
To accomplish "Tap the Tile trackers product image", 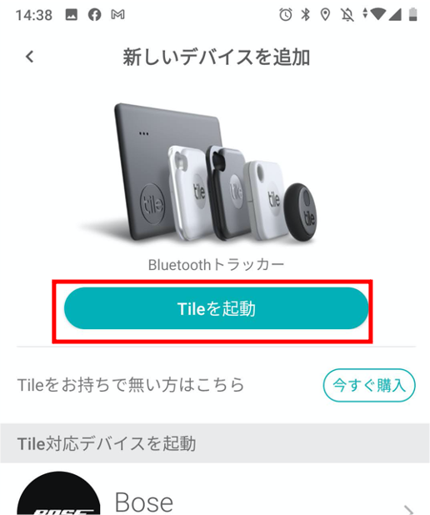I will [216, 173].
